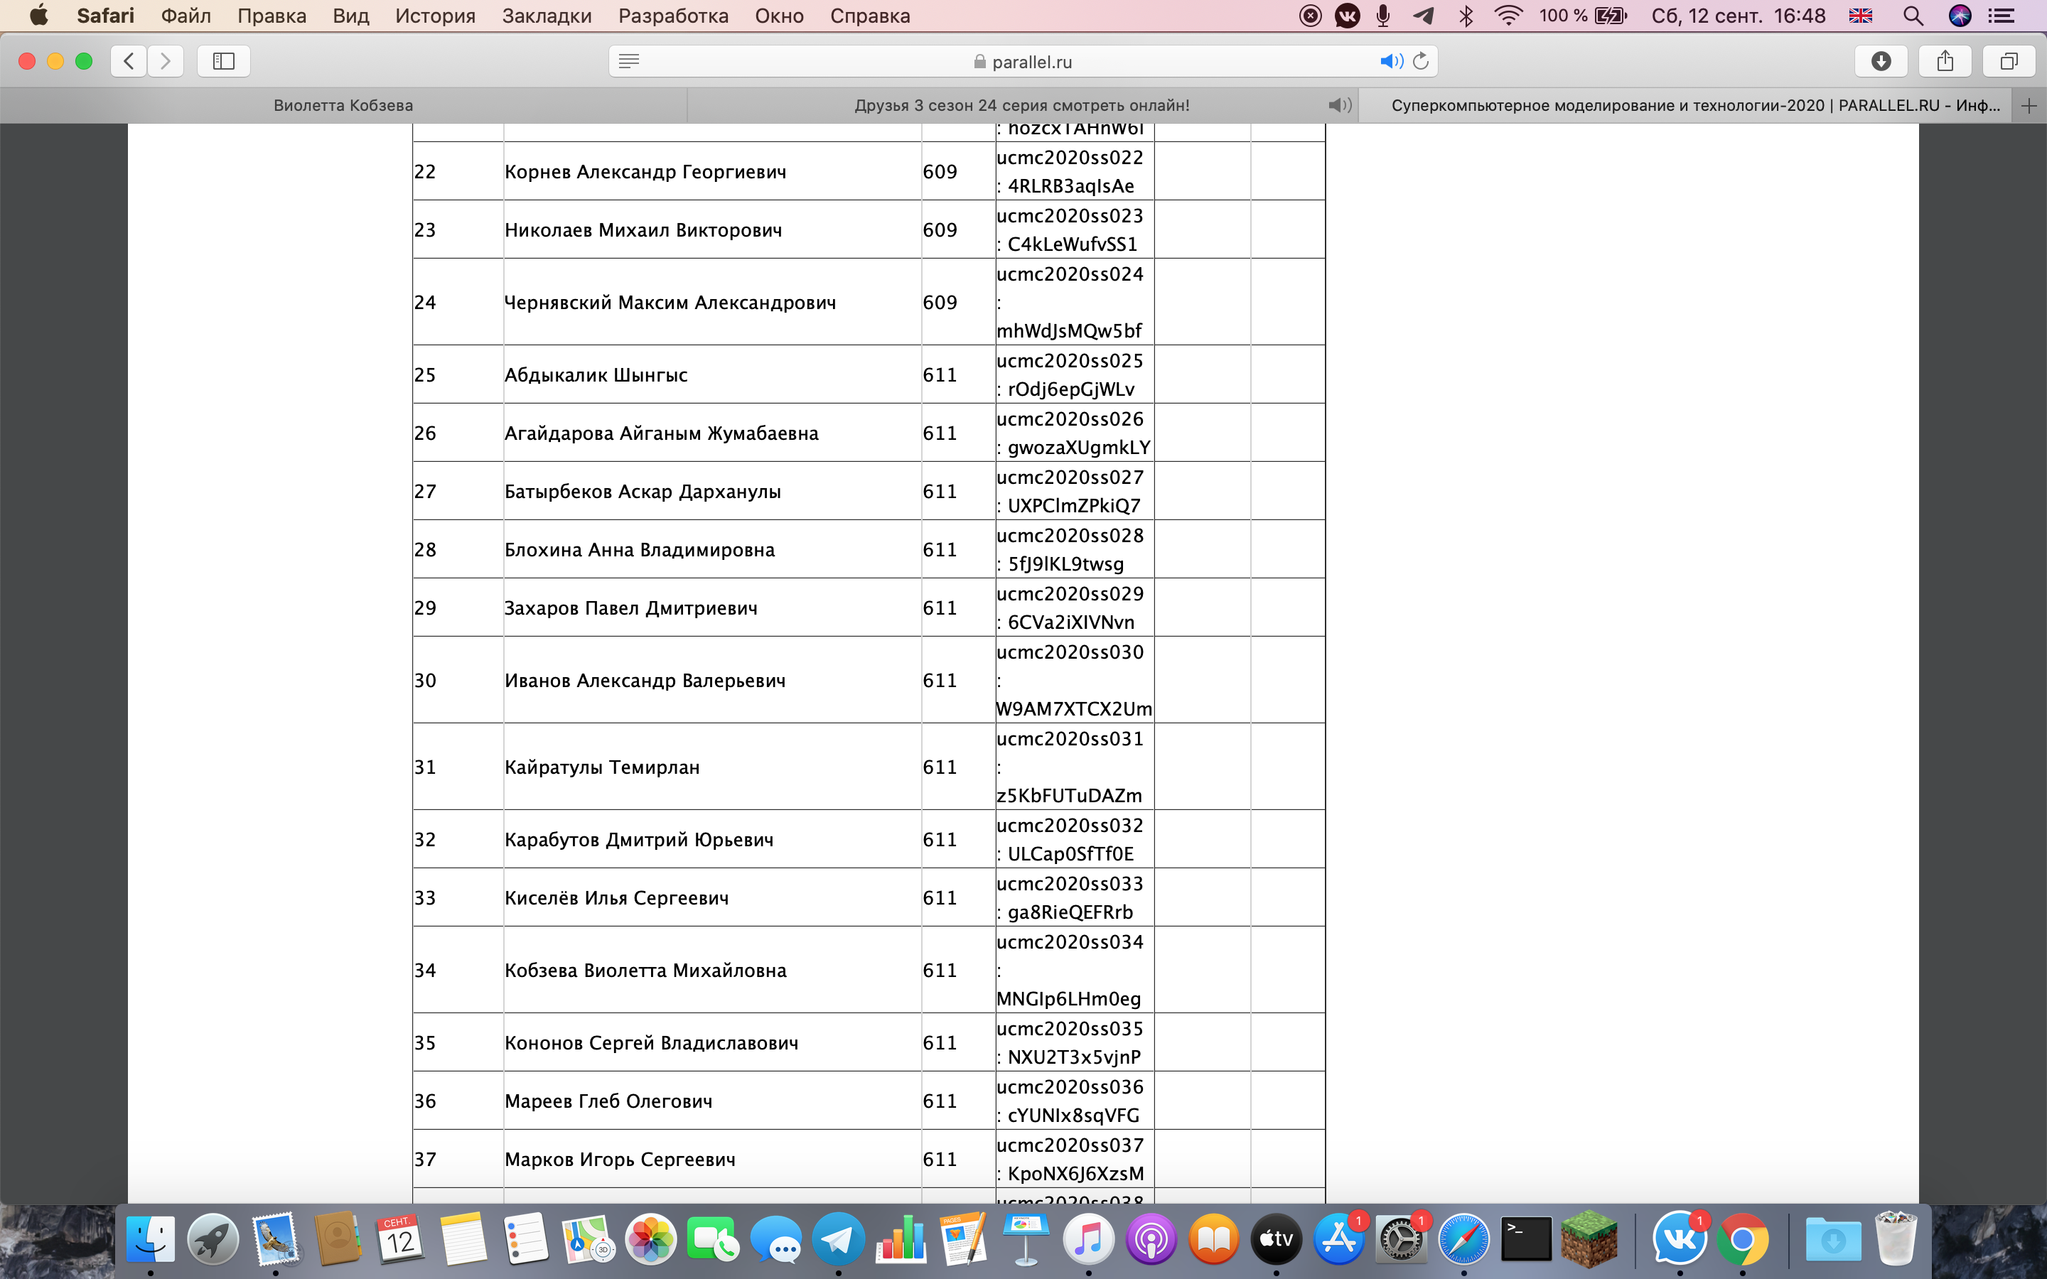Open the Wi-Fi status menu
The height and width of the screenshot is (1279, 2047).
(1508, 15)
